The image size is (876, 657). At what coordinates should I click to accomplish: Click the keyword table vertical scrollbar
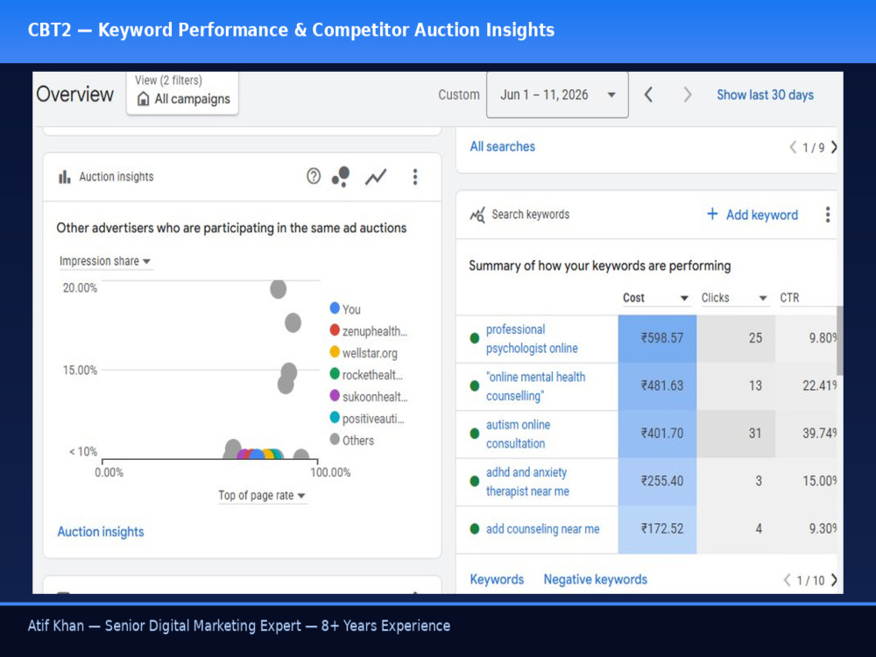click(x=840, y=341)
